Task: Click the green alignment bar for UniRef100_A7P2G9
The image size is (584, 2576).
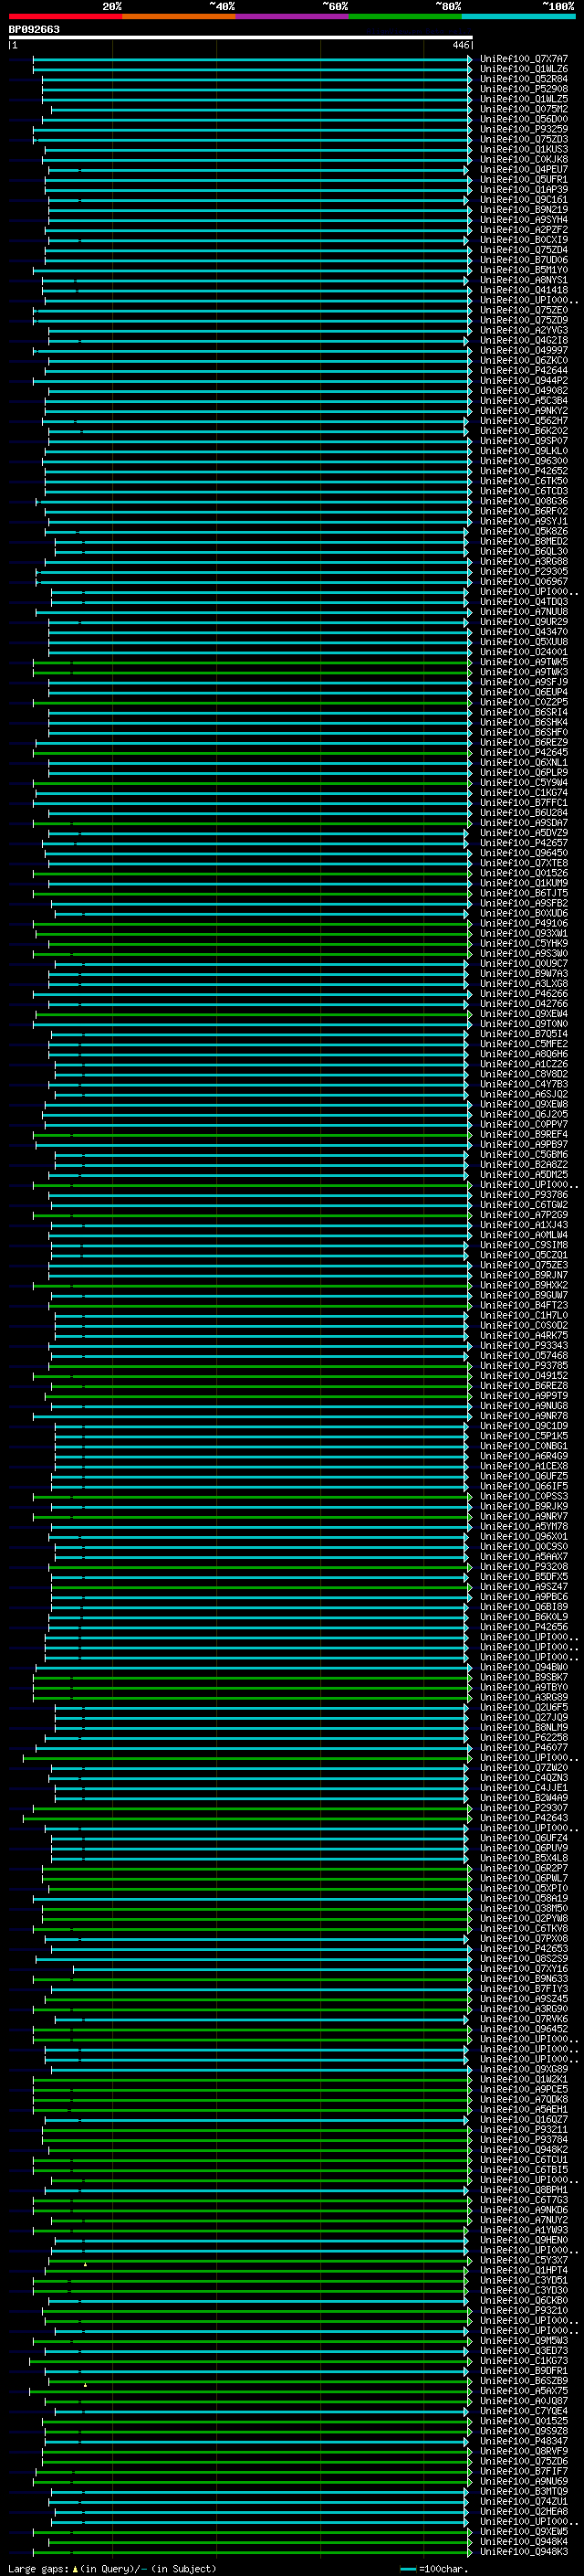Action: point(253,1214)
